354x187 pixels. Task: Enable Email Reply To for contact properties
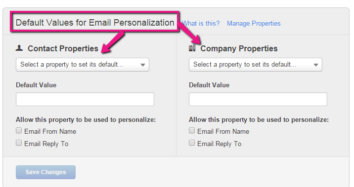pos(19,143)
